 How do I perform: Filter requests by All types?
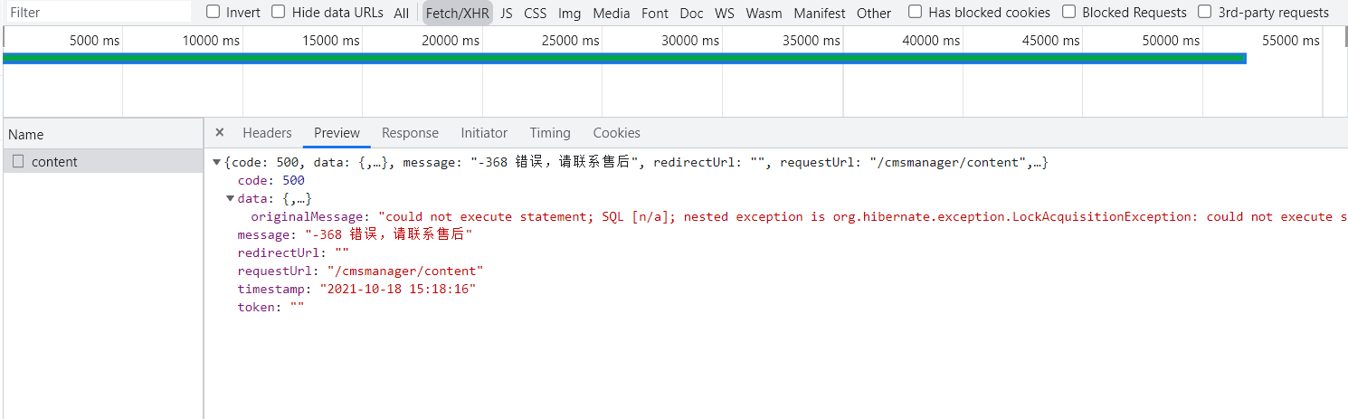click(x=402, y=13)
